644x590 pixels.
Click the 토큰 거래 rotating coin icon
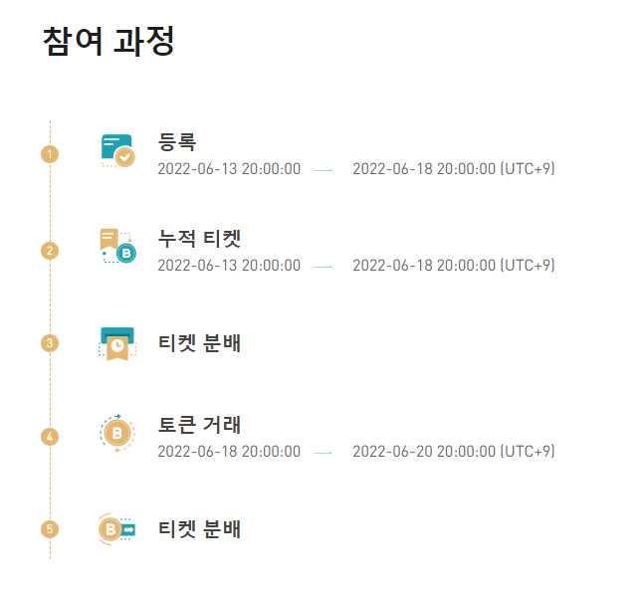117,433
